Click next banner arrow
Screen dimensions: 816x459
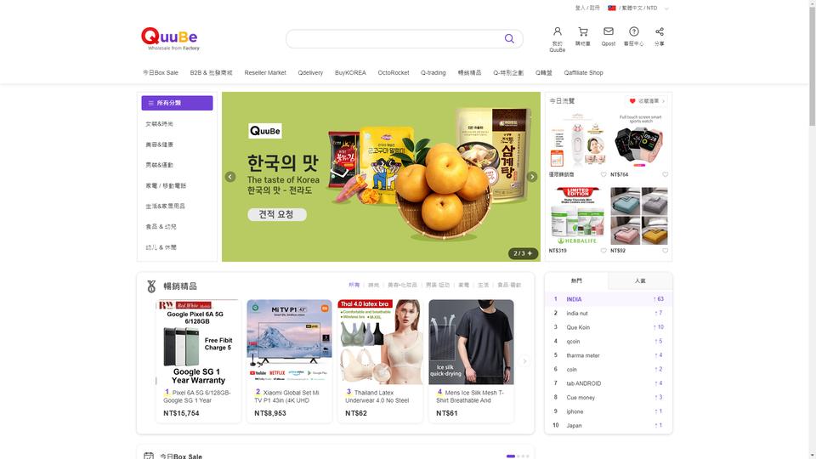click(532, 177)
